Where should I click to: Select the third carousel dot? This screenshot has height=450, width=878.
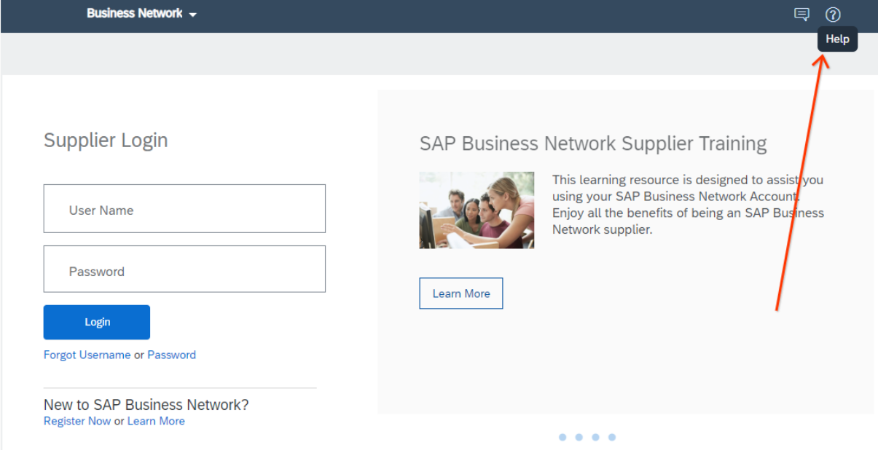595,437
